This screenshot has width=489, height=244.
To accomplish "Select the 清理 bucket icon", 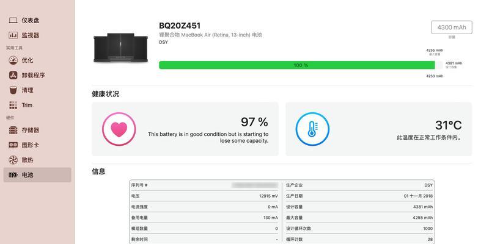I will (x=13, y=90).
